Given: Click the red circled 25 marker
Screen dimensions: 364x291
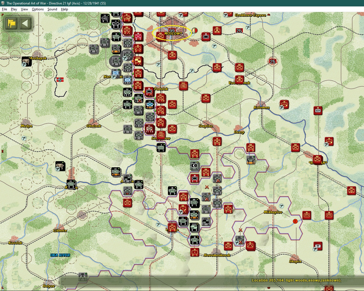Looking at the screenshot, I should coord(273,61).
